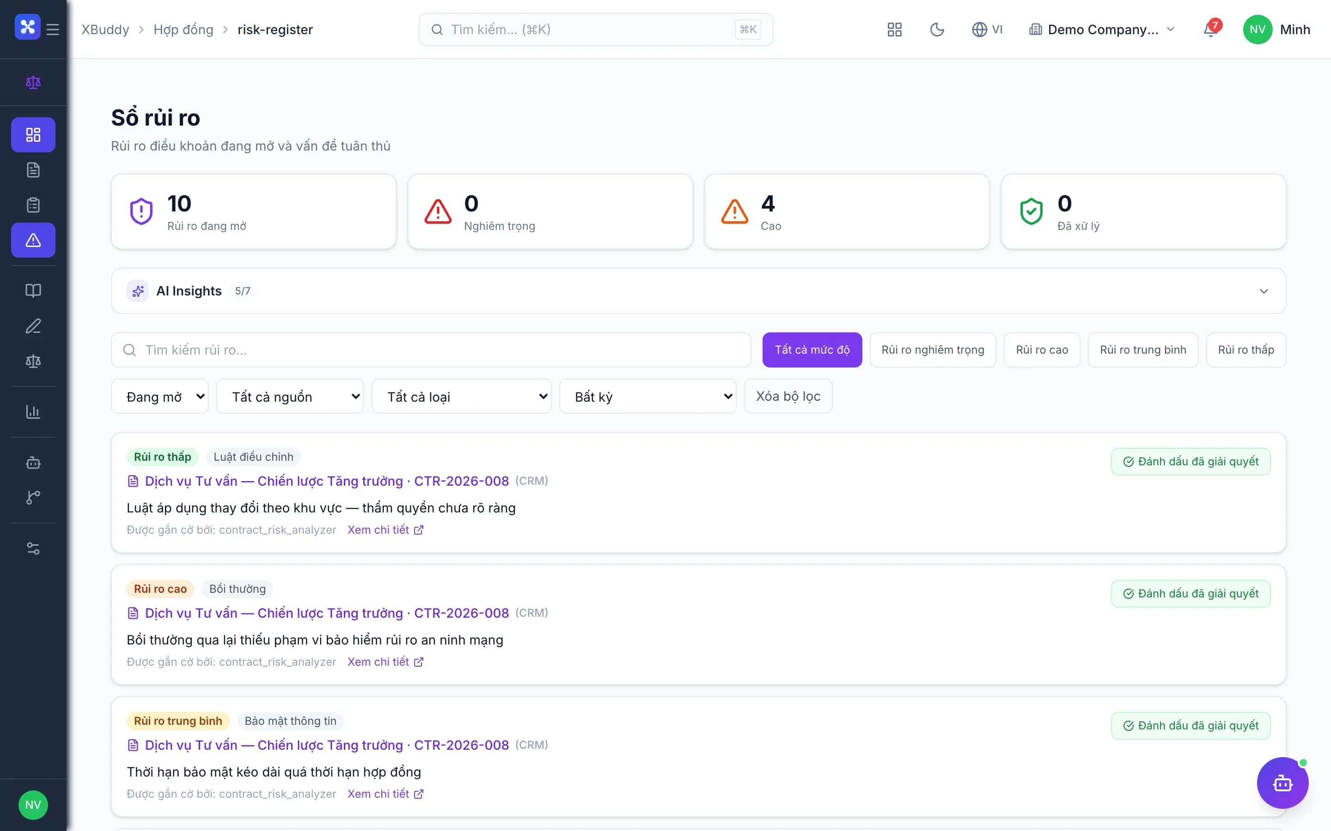Click the NV avatar at sidebar bottom
This screenshot has height=831, width=1331.
[33, 805]
